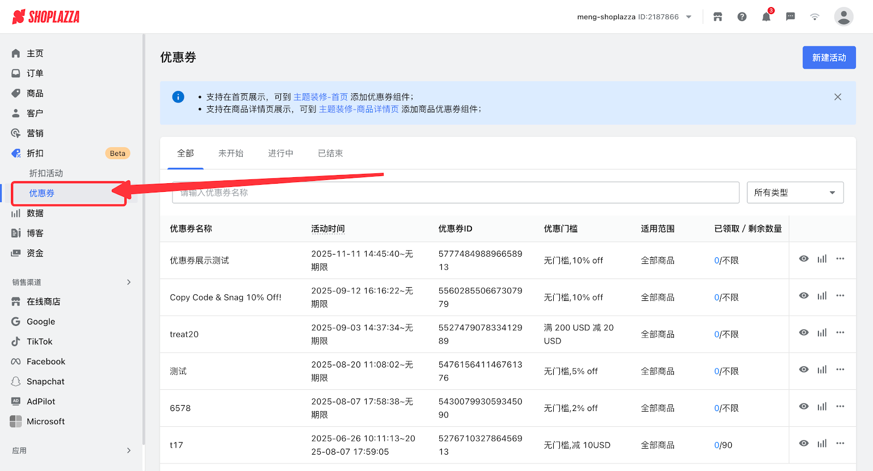Open the help question mark icon
This screenshot has height=471, width=873.
coord(742,17)
